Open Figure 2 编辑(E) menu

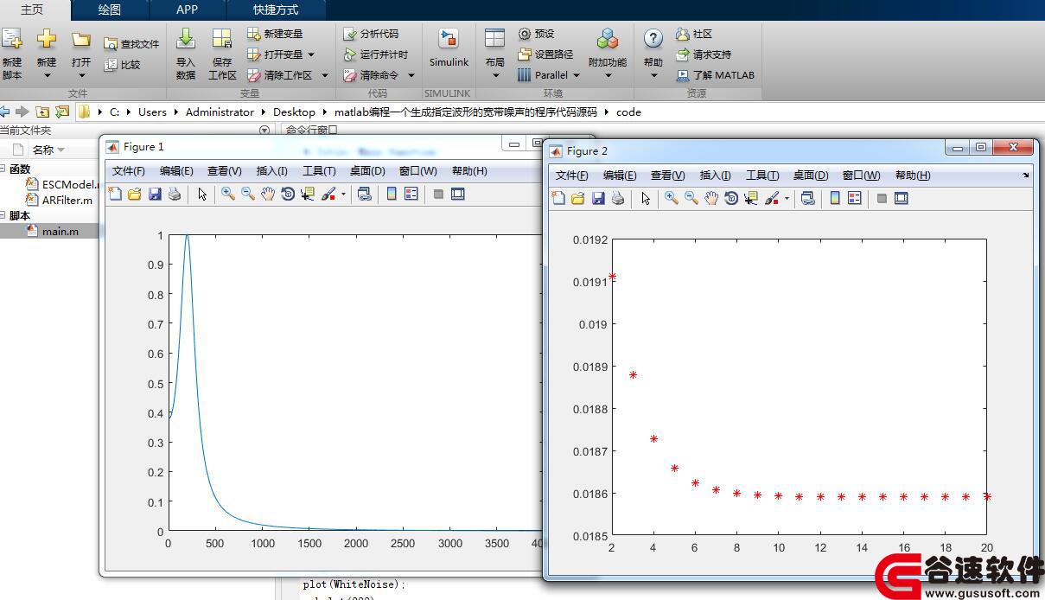(620, 176)
